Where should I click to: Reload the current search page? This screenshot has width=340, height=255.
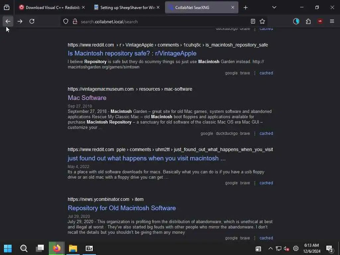[32, 21]
